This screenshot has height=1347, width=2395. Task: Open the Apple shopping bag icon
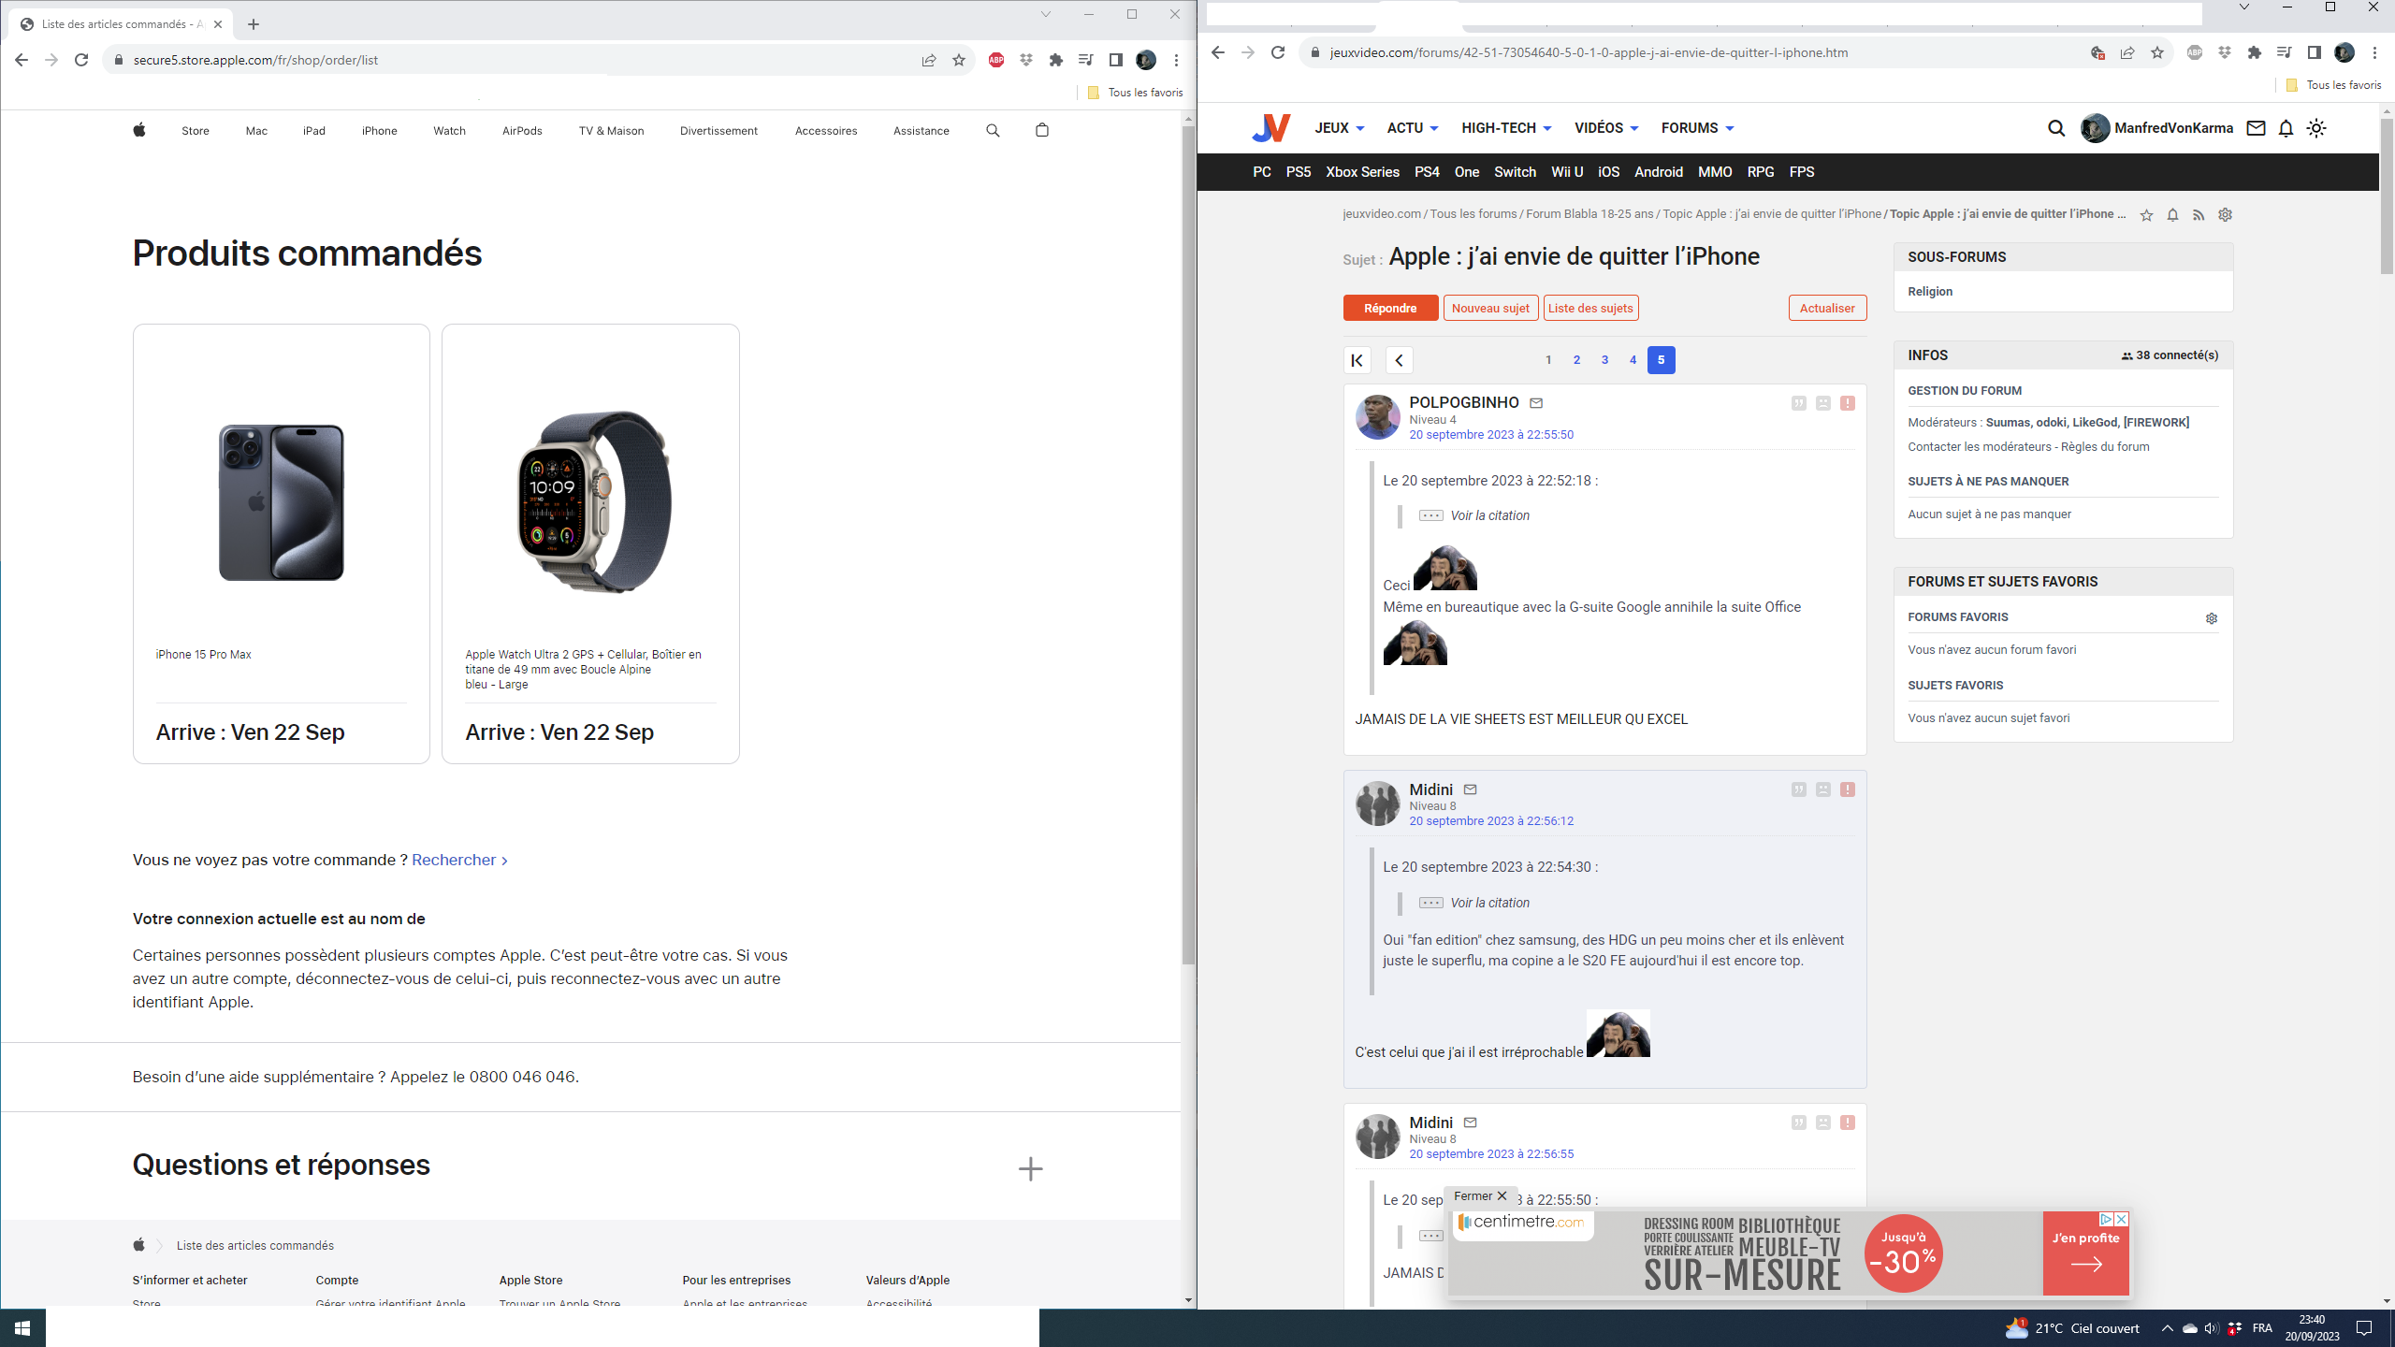click(x=1042, y=130)
